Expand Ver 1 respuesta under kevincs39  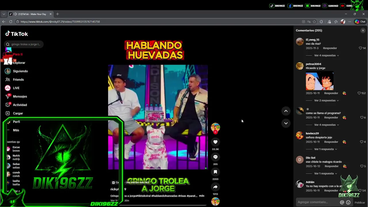326,149
